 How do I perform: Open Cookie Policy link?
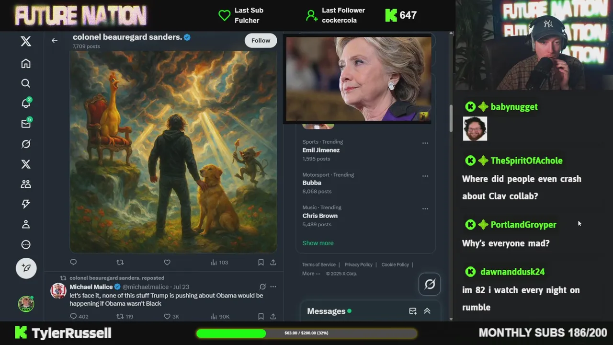pos(395,264)
